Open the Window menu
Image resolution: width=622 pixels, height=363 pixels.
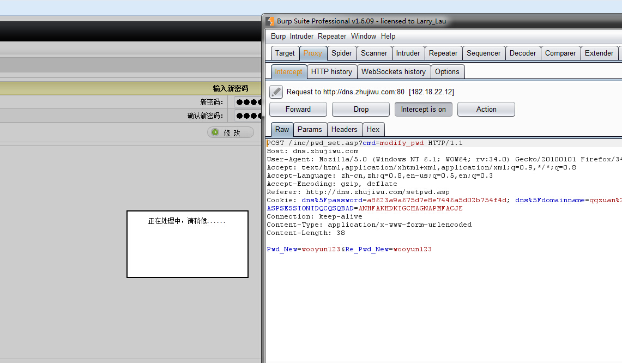[364, 36]
